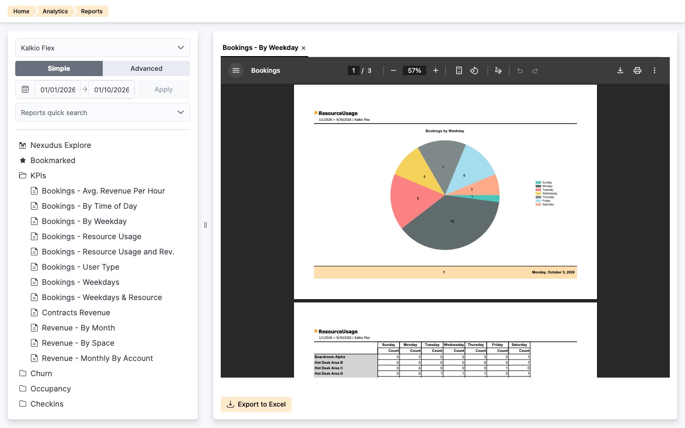Click the calendar date picker icon

[25, 89]
